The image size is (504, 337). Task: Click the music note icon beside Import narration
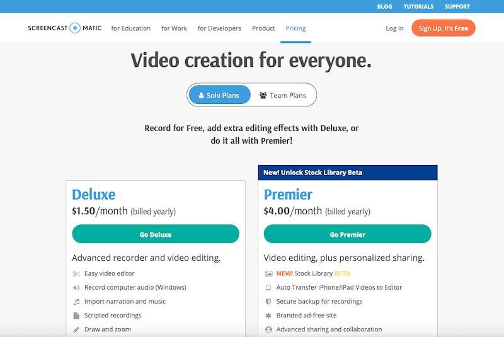(76, 302)
